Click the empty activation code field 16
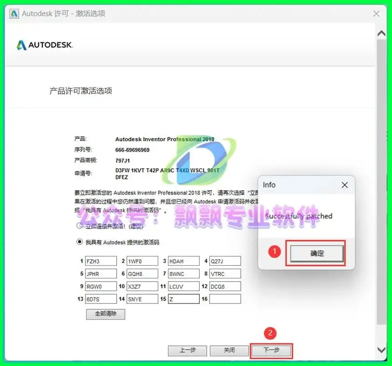Viewport: 392px width, 366px height. pos(225,299)
